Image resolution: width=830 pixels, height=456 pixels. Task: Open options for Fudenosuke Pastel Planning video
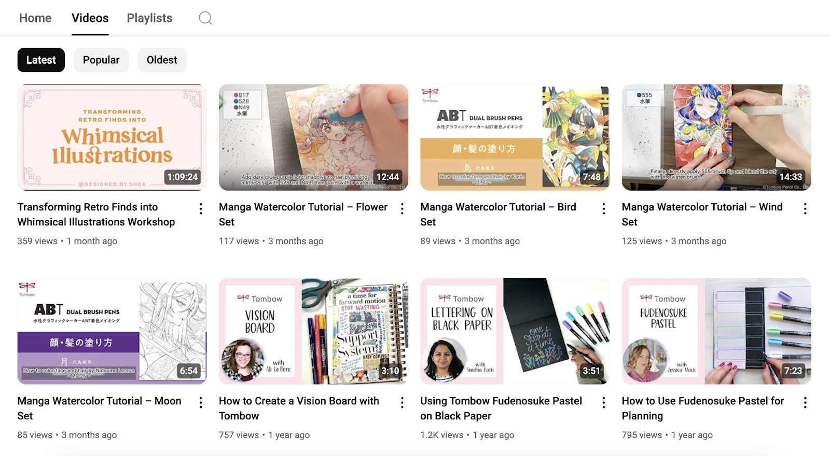[x=805, y=403]
